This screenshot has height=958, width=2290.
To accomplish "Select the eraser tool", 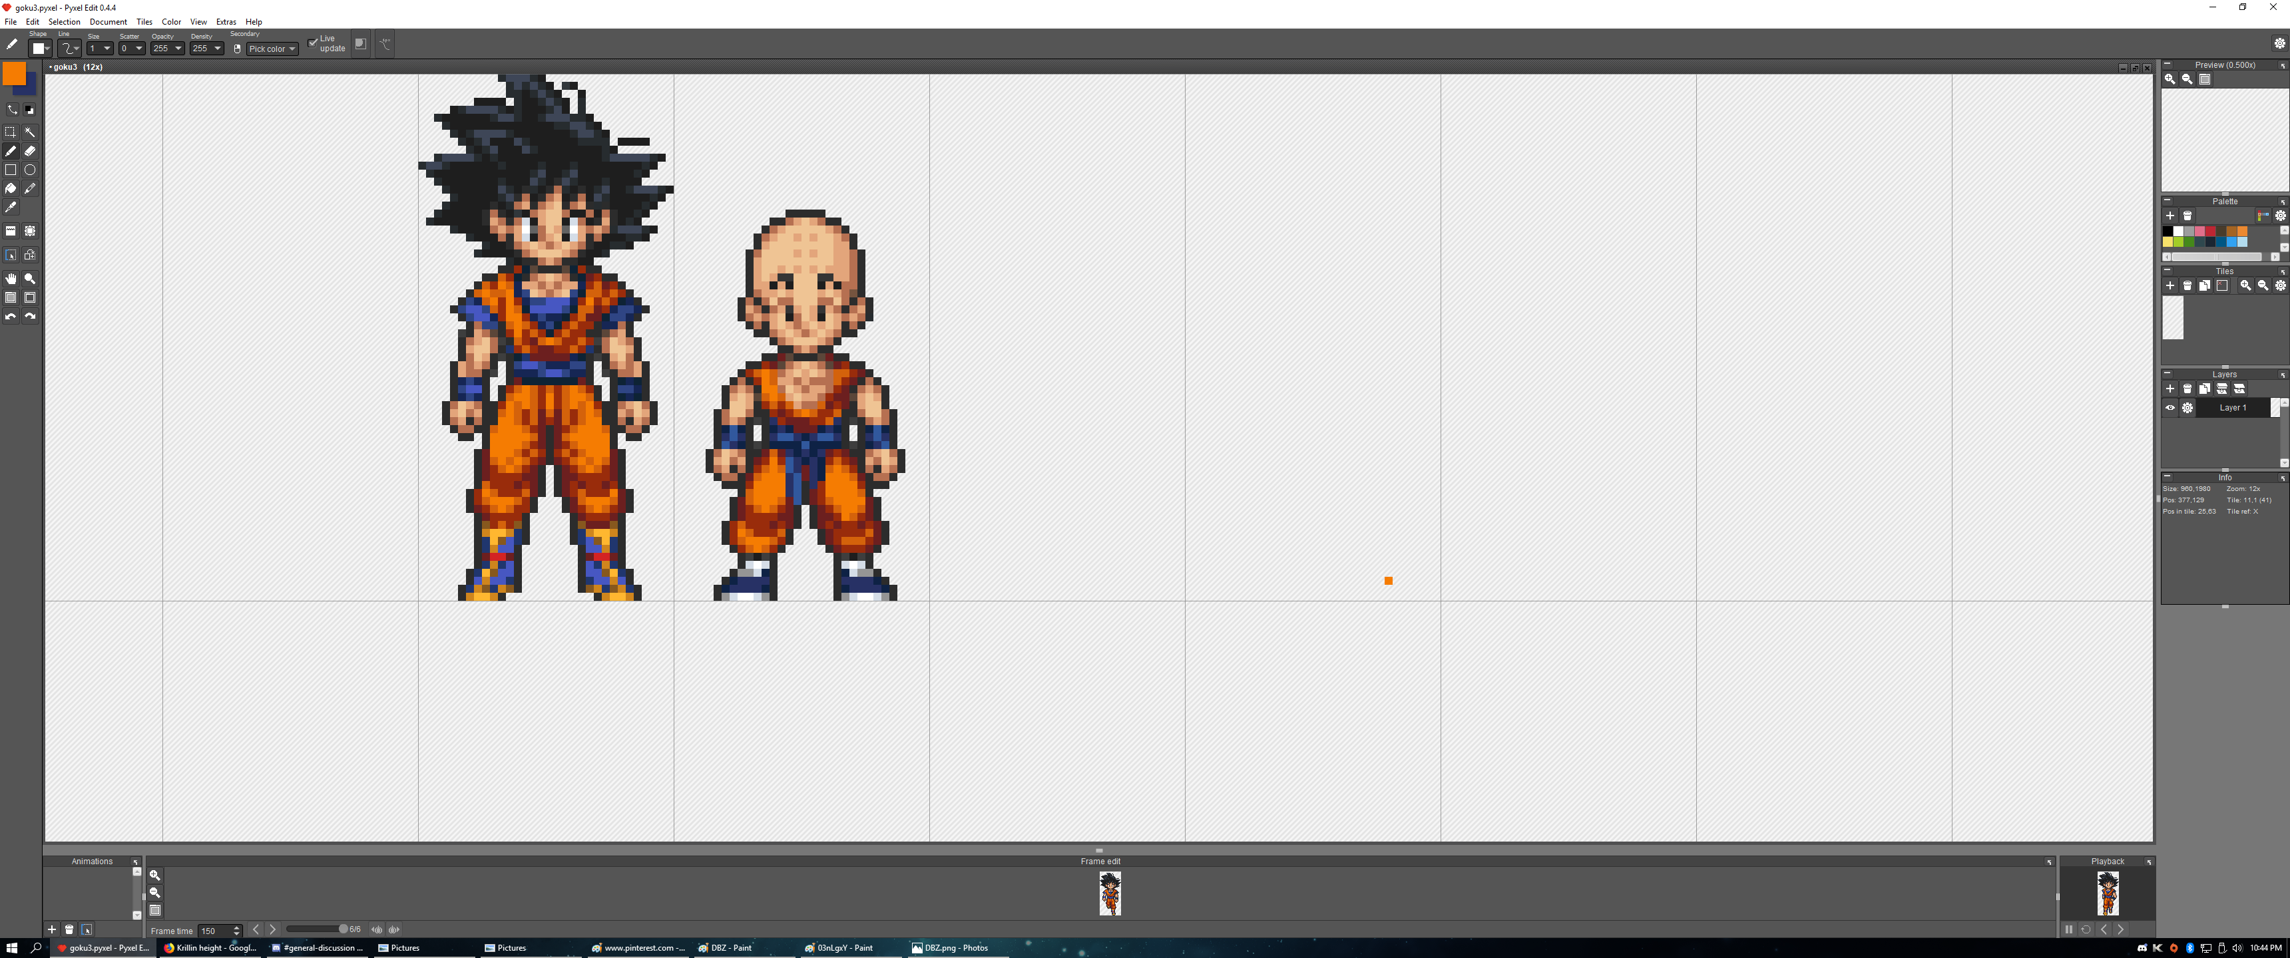I will (30, 151).
